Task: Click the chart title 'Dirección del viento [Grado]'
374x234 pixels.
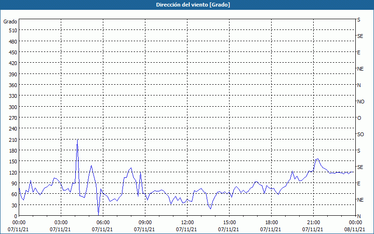Action: point(193,5)
